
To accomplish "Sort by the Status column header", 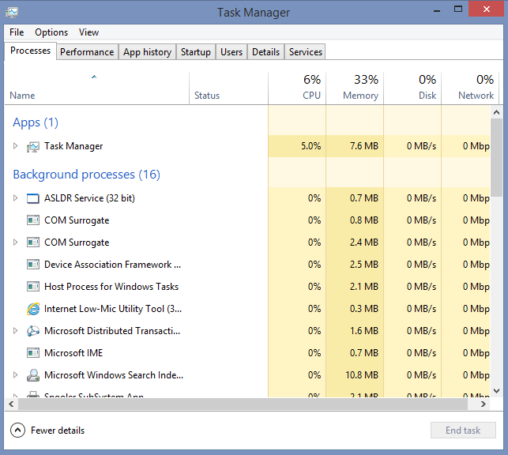I will click(228, 88).
